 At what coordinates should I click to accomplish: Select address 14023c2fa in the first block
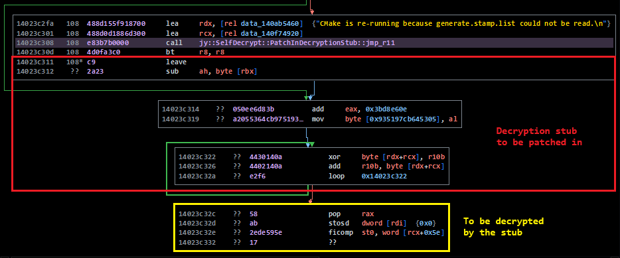[34, 24]
